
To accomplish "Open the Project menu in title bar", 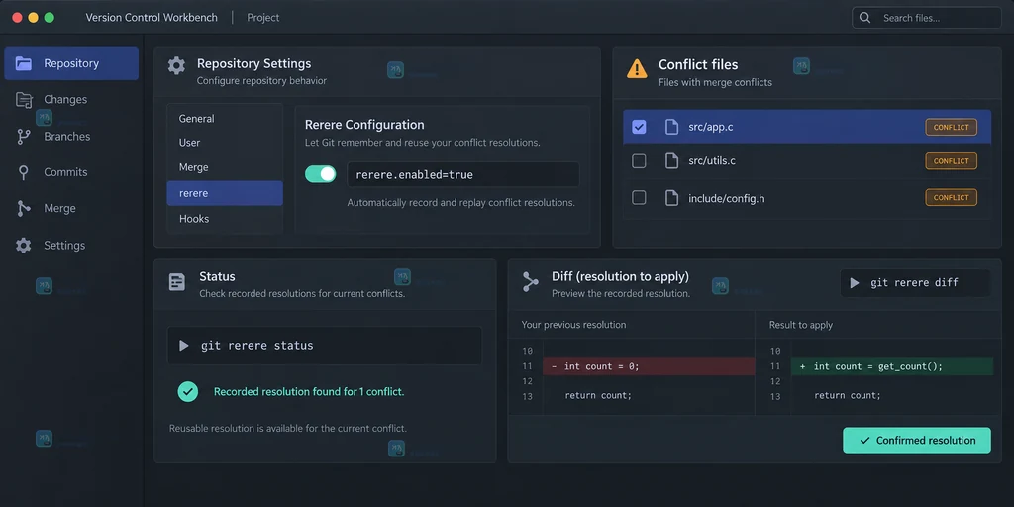I will point(263,18).
